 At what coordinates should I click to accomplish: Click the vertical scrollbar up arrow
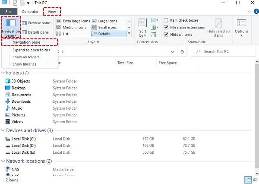tap(257, 62)
